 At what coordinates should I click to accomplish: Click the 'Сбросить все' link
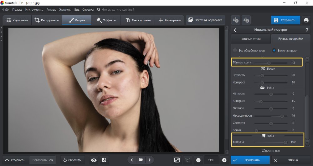(x=270, y=151)
